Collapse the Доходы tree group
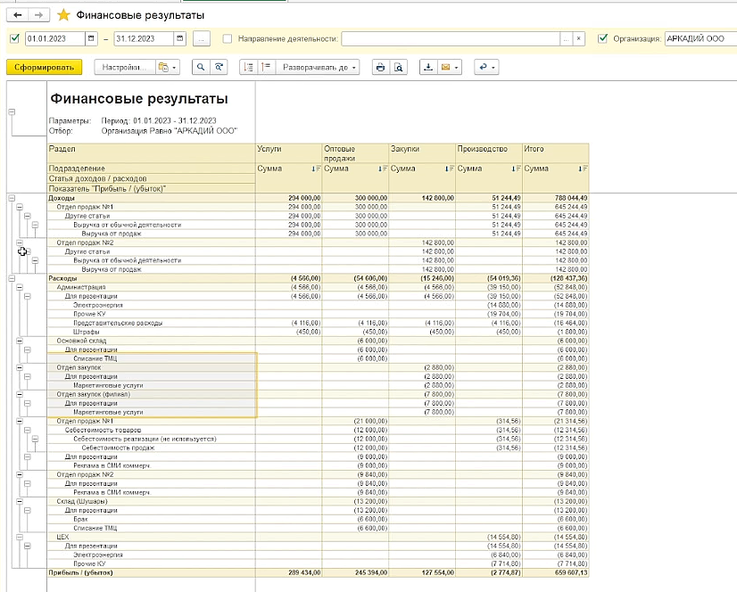This screenshot has height=592, width=737. (12, 198)
